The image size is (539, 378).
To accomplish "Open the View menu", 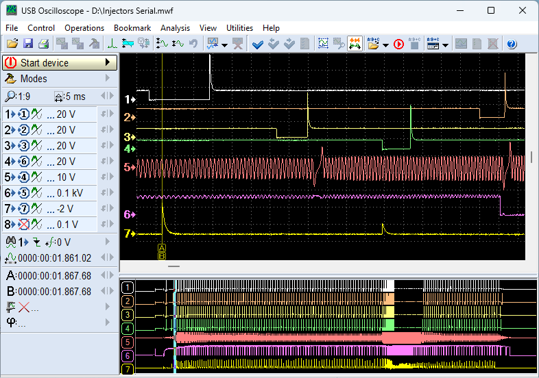I will pyautogui.click(x=208, y=28).
